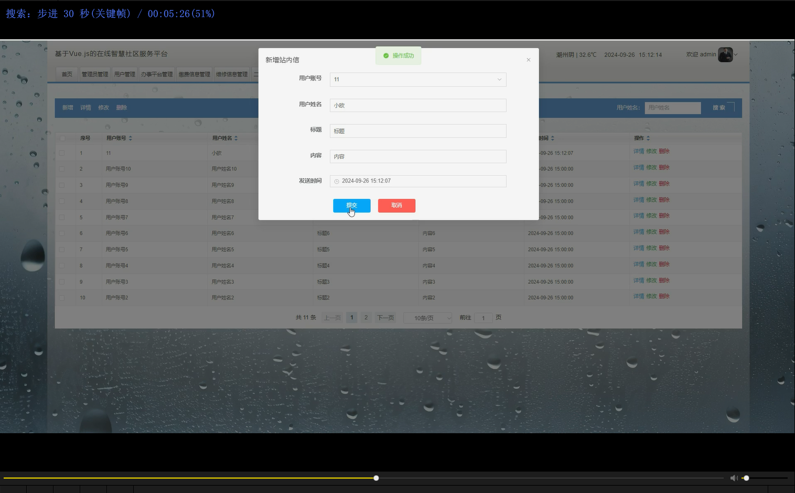This screenshot has height=493, width=795.
Task: Open 详情 in the 用户账号8 row
Action: tap(638, 200)
